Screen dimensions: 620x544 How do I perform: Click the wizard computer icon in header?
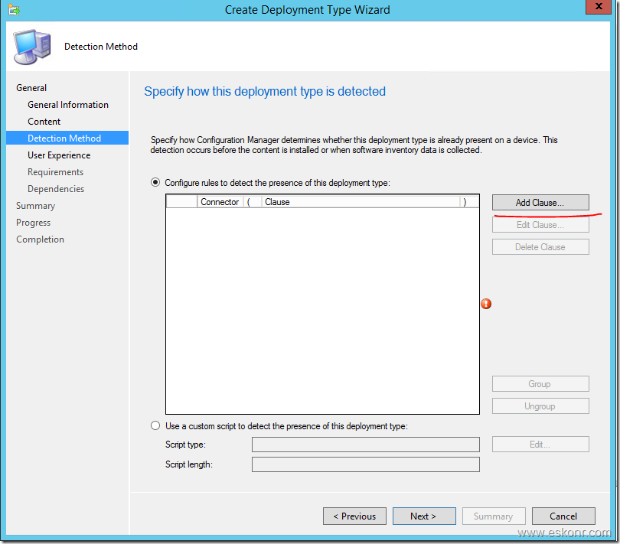[x=32, y=47]
